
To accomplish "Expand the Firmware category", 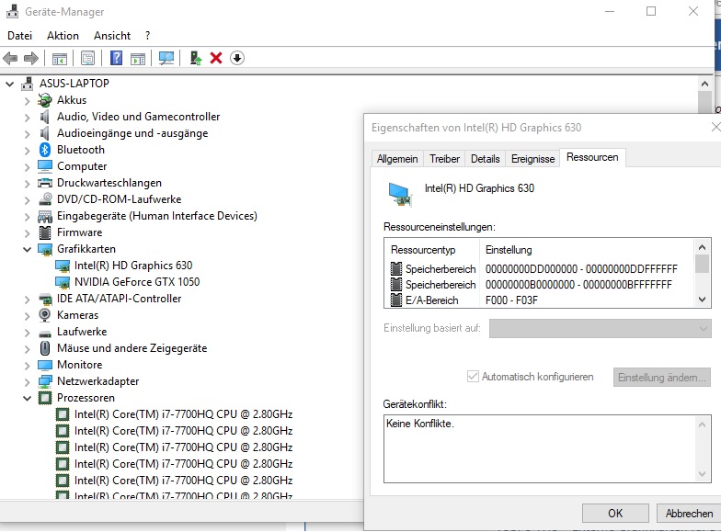I will click(28, 233).
